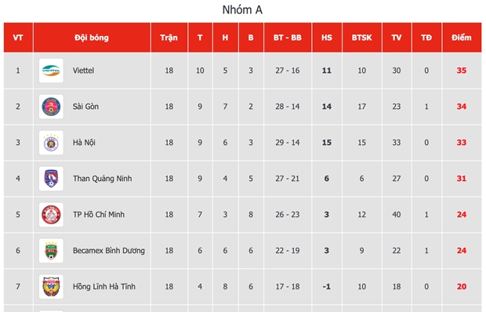Image resolution: width=486 pixels, height=312 pixels.
Task: Sort by the Điểm column header
Action: (462, 38)
